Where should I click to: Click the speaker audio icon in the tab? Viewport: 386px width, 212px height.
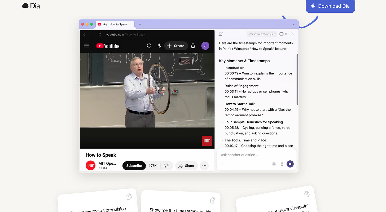click(x=105, y=24)
